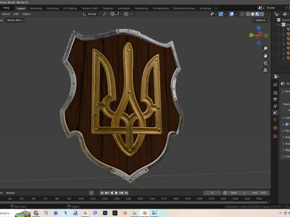Collapse the scene collection in outliner
The image size is (290, 217).
(279, 25)
